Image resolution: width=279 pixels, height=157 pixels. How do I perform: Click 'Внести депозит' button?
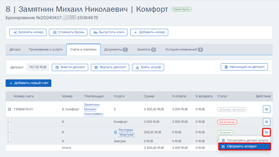[70, 67]
